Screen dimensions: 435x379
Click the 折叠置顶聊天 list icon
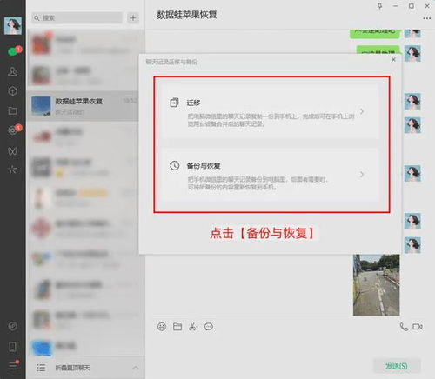(41, 368)
